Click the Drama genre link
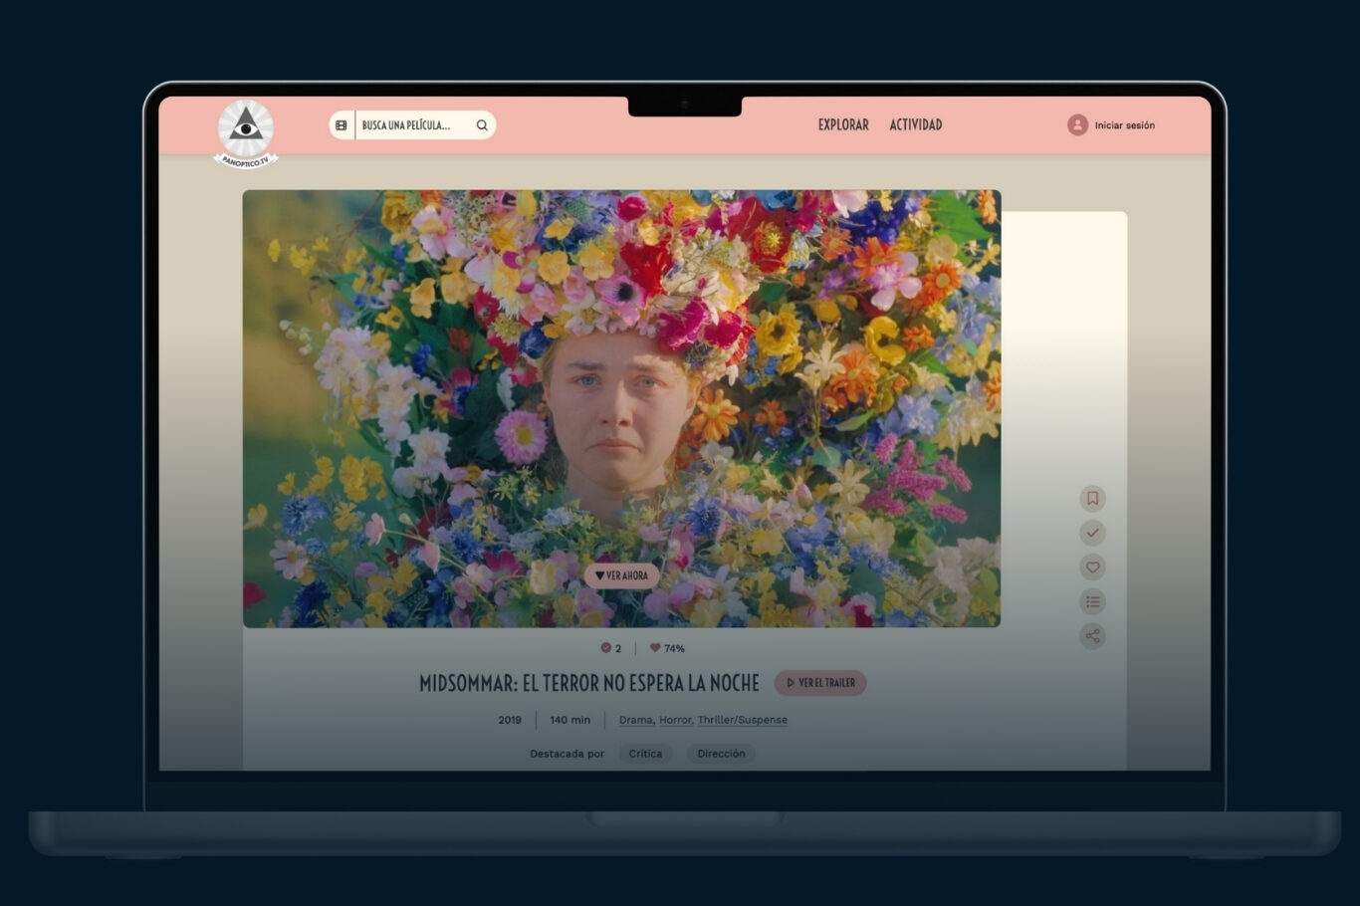1360x906 pixels. (636, 720)
